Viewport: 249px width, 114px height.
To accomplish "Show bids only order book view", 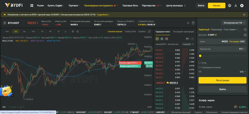I will tap(162, 39).
